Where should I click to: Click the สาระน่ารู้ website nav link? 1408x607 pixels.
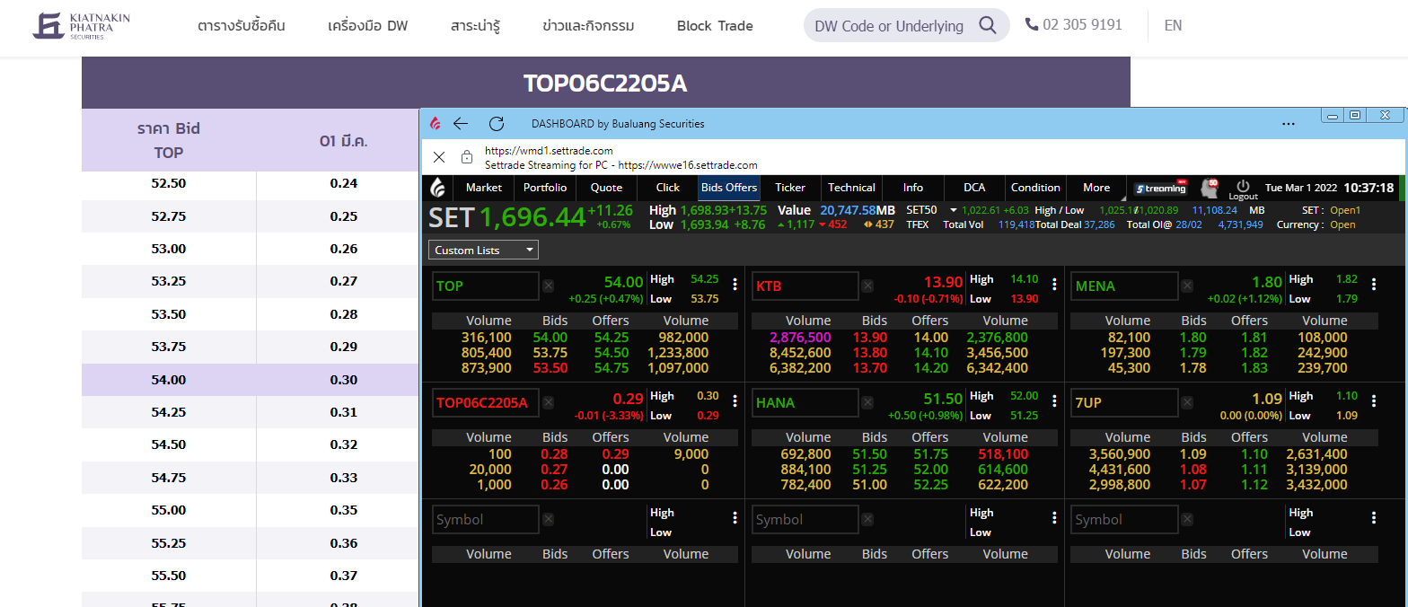click(475, 26)
